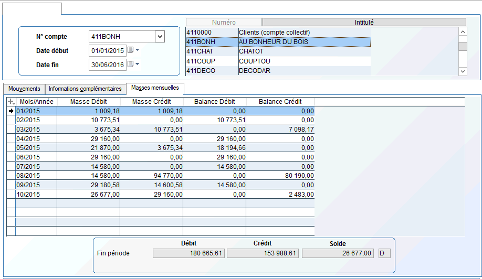Expand the small arrow next to Date début
This screenshot has height=279, width=482.
(138, 50)
